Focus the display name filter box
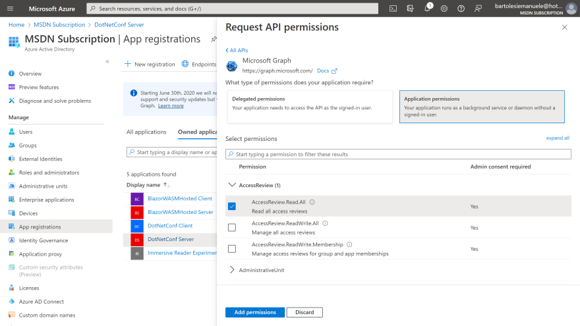The height and width of the screenshot is (326, 580). 172,152
